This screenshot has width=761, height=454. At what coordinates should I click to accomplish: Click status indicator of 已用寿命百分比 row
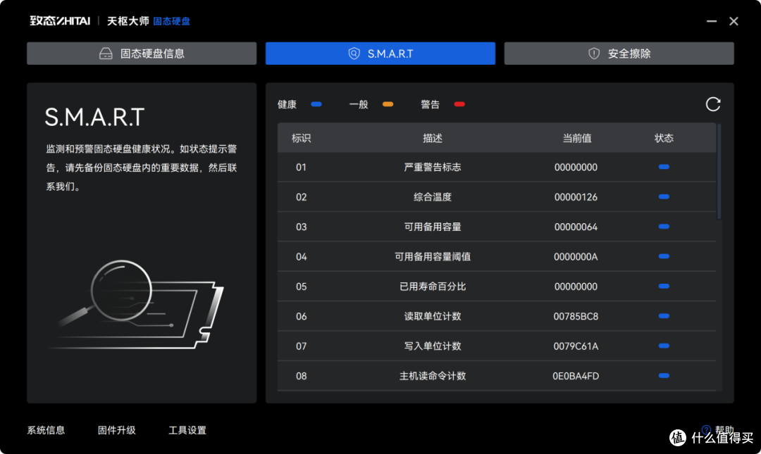click(x=664, y=286)
